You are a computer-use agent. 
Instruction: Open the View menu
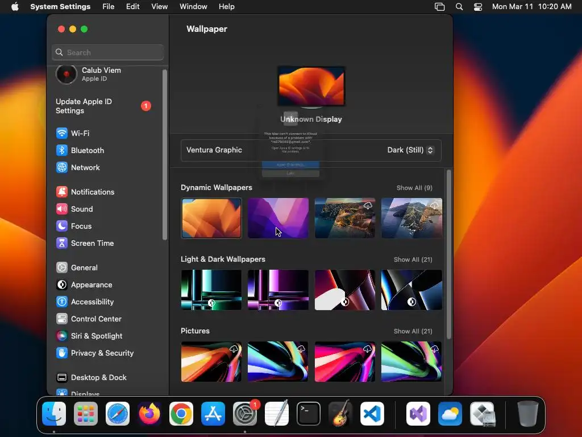[159, 7]
